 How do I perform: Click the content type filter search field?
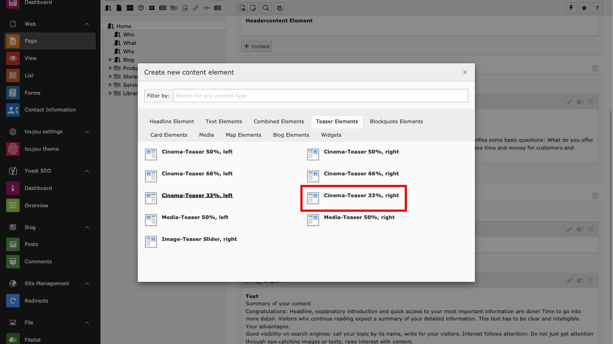320,96
